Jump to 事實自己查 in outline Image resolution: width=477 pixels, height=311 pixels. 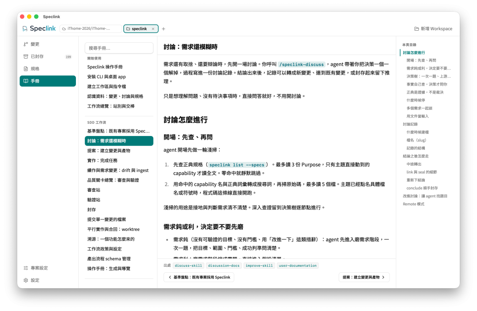click(427, 84)
